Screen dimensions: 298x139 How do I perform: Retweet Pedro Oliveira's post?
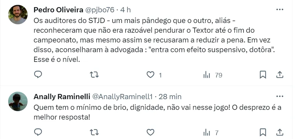tap(94, 75)
